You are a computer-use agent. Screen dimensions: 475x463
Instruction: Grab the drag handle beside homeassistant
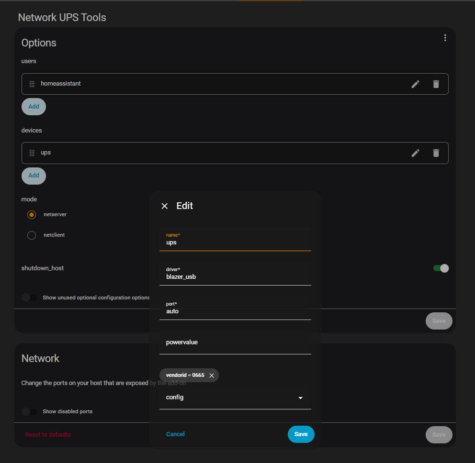[x=32, y=84]
